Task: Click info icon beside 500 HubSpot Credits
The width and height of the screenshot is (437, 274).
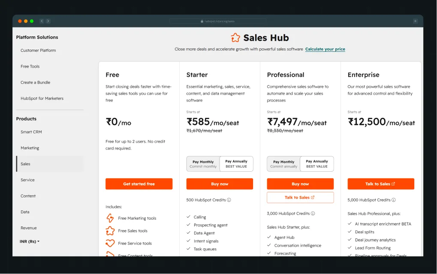Action: click(229, 200)
